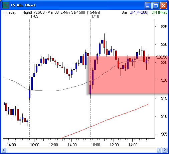Click the 910 price axis label
Image resolution: width=169 pixels, height=154 pixels.
point(164,117)
